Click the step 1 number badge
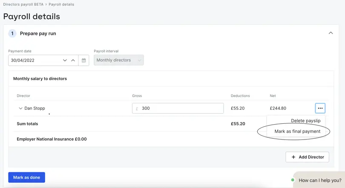345x188 pixels. tap(12, 34)
